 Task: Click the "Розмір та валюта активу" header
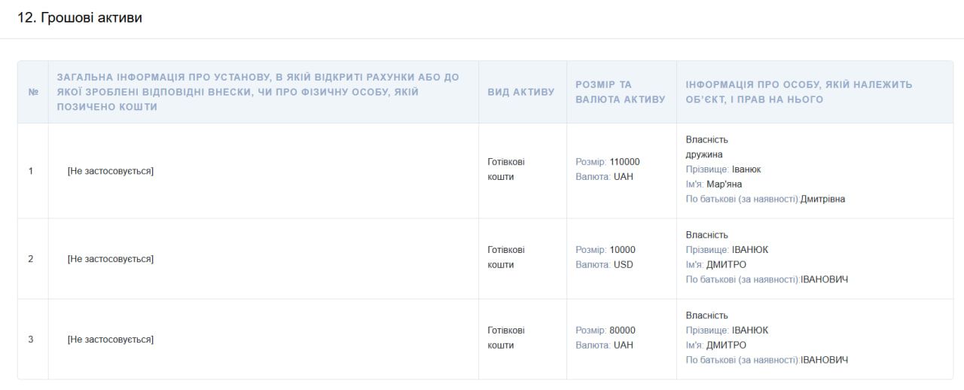click(x=620, y=92)
